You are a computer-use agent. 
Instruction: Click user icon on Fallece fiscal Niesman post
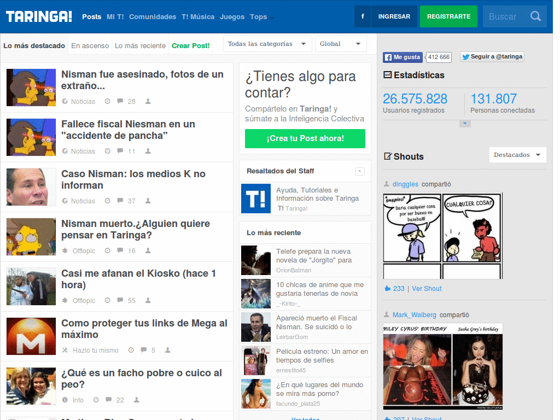pos(148,151)
